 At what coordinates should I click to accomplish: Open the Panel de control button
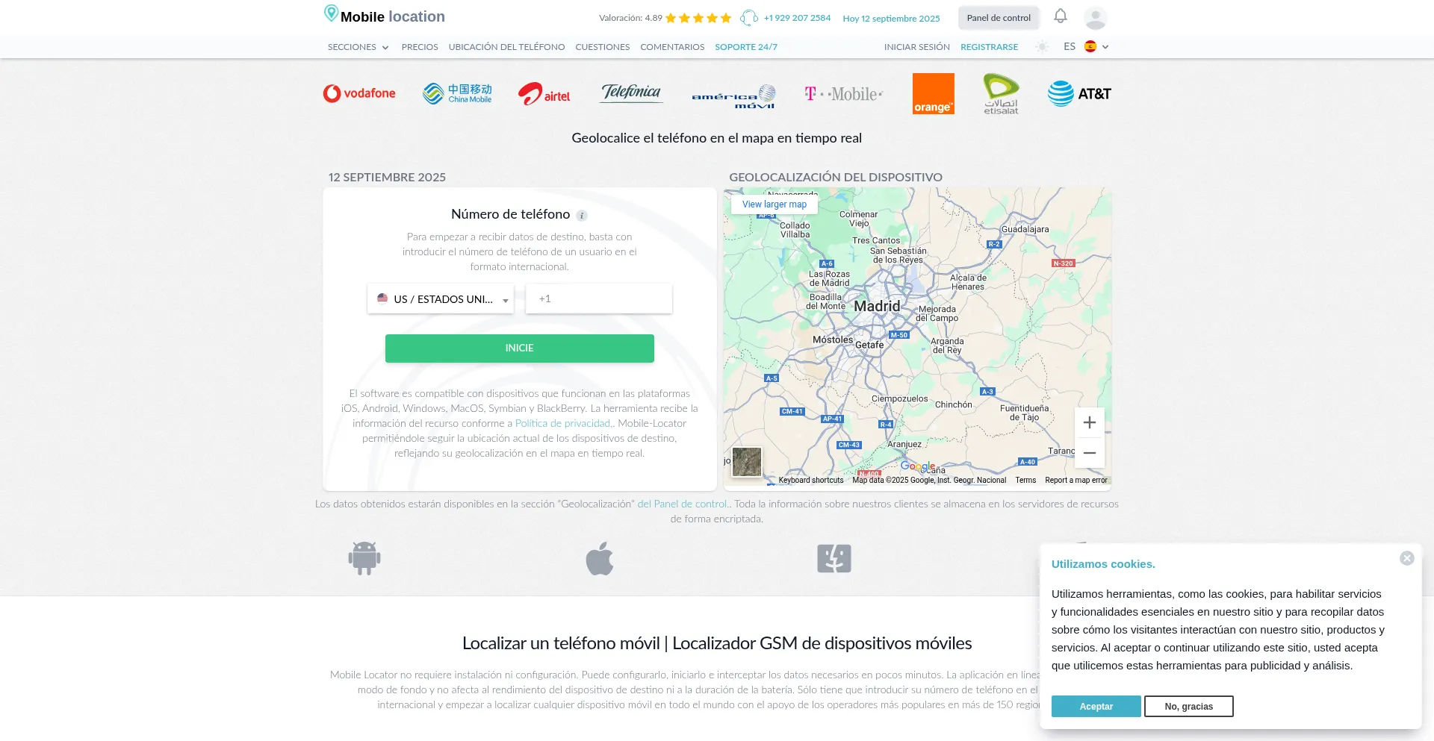[999, 18]
